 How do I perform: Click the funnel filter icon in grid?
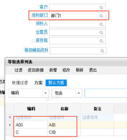click(x=10, y=117)
